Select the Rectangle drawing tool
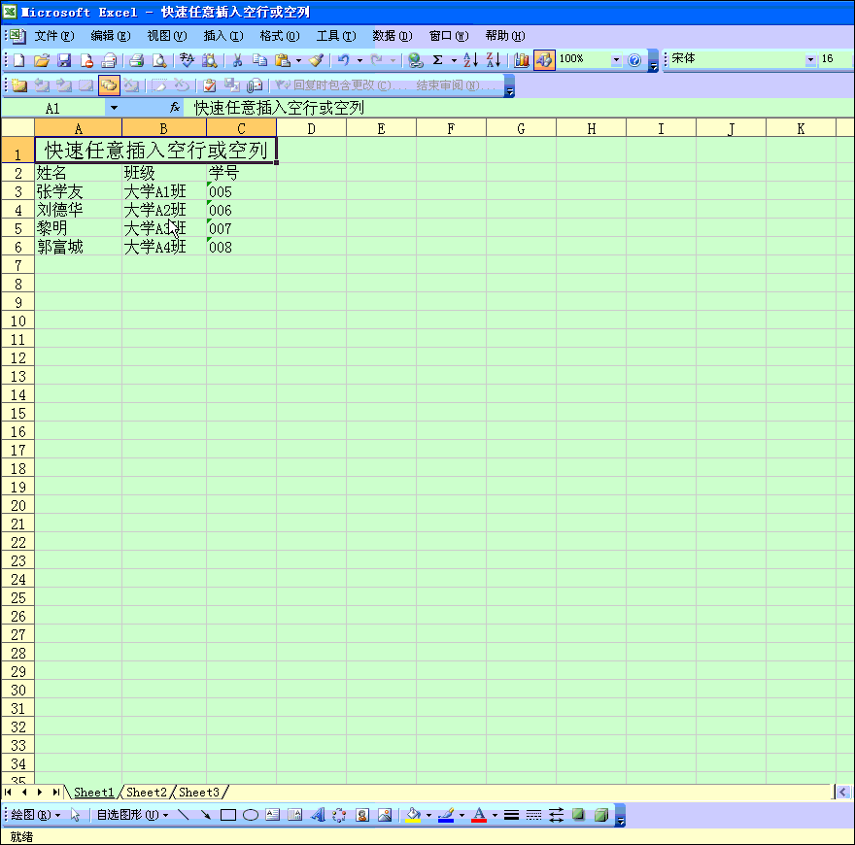 point(227,815)
